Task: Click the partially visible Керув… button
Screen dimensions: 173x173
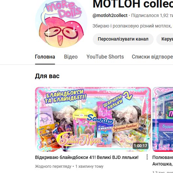Action: [165, 39]
